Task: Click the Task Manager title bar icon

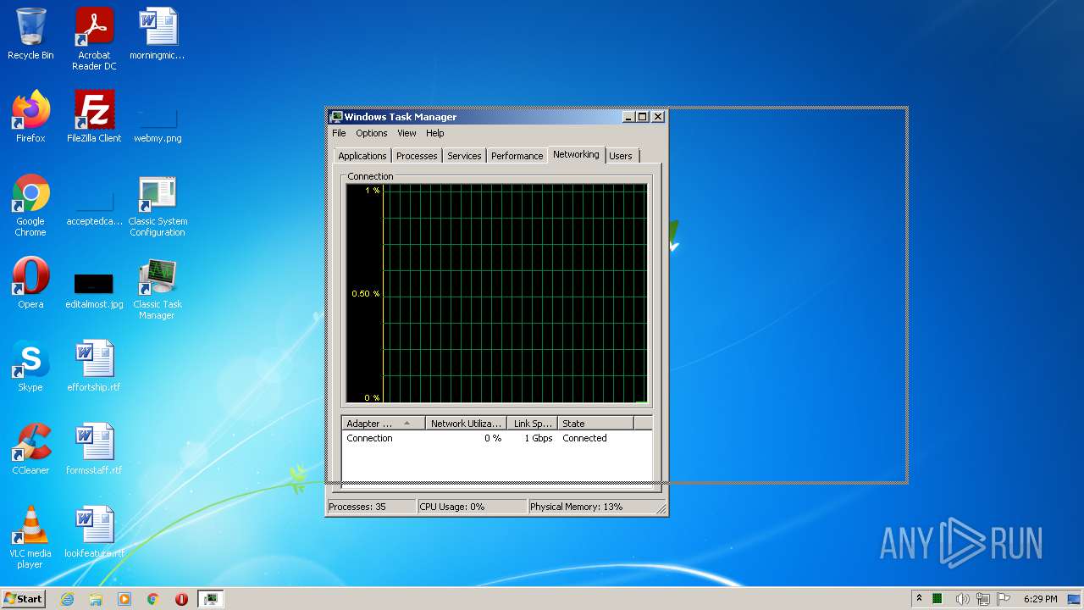Action: pyautogui.click(x=336, y=117)
